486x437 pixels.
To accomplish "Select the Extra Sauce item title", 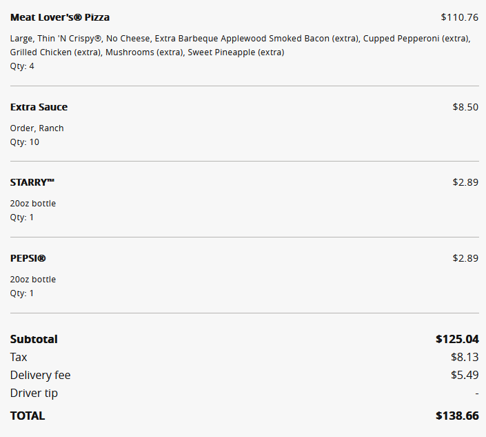I will coord(39,107).
